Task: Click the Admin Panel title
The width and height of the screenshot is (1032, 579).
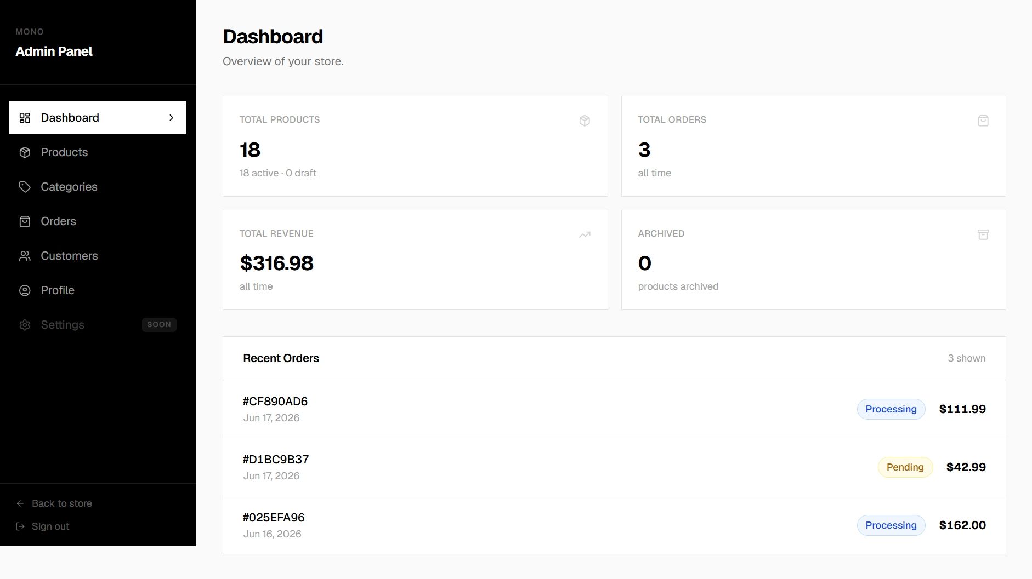Action: point(54,51)
